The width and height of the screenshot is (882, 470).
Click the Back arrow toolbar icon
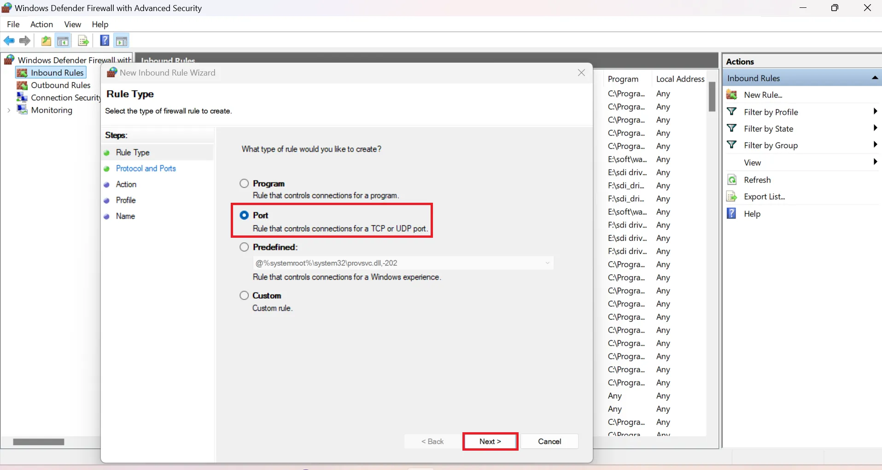coord(9,41)
